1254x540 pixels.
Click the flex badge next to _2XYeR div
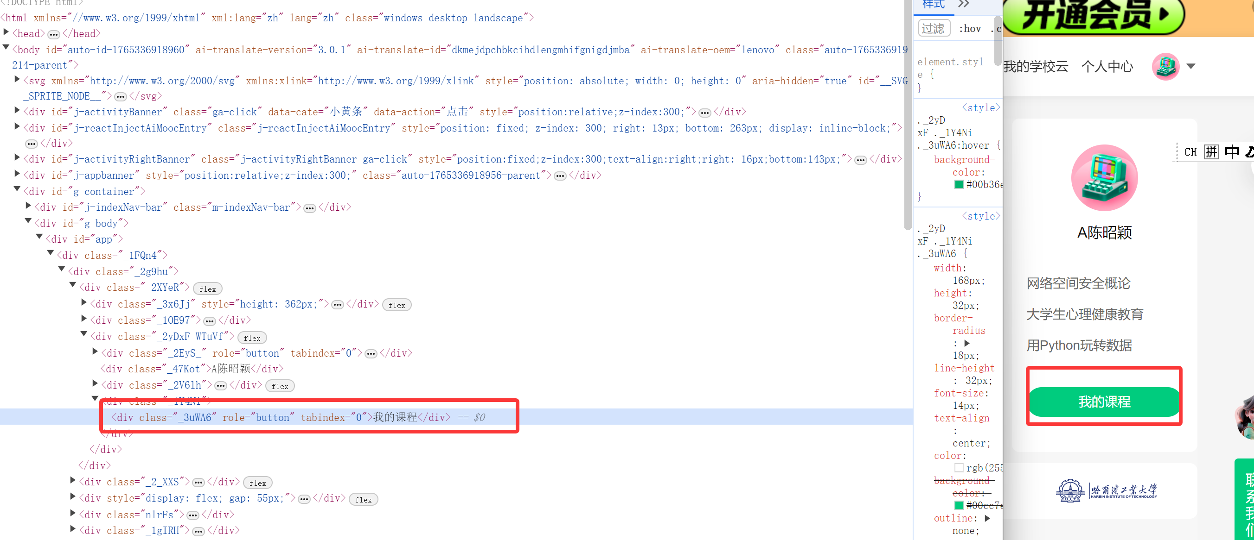tap(207, 289)
